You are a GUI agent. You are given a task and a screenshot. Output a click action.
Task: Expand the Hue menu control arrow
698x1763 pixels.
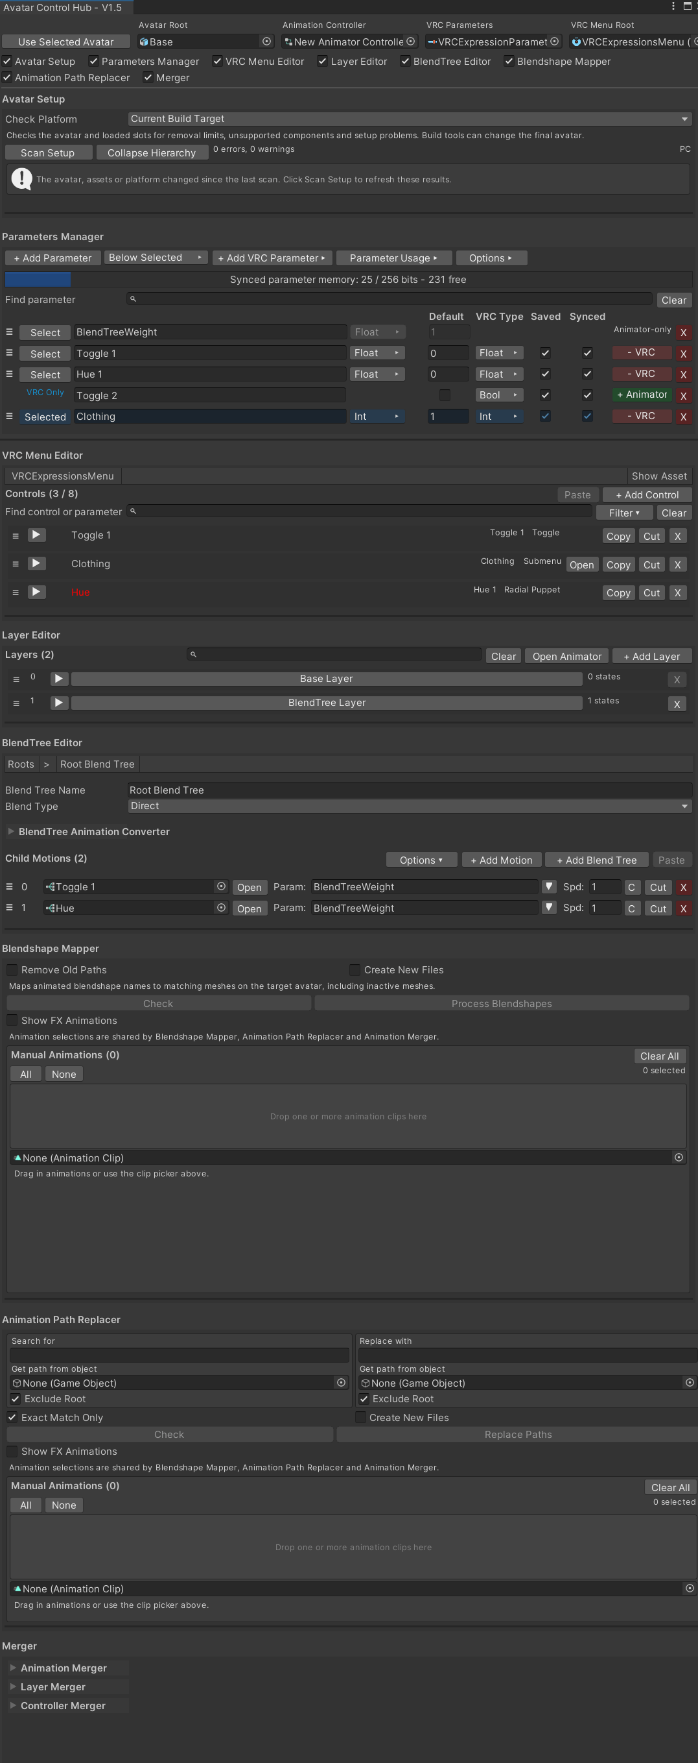[x=37, y=592]
